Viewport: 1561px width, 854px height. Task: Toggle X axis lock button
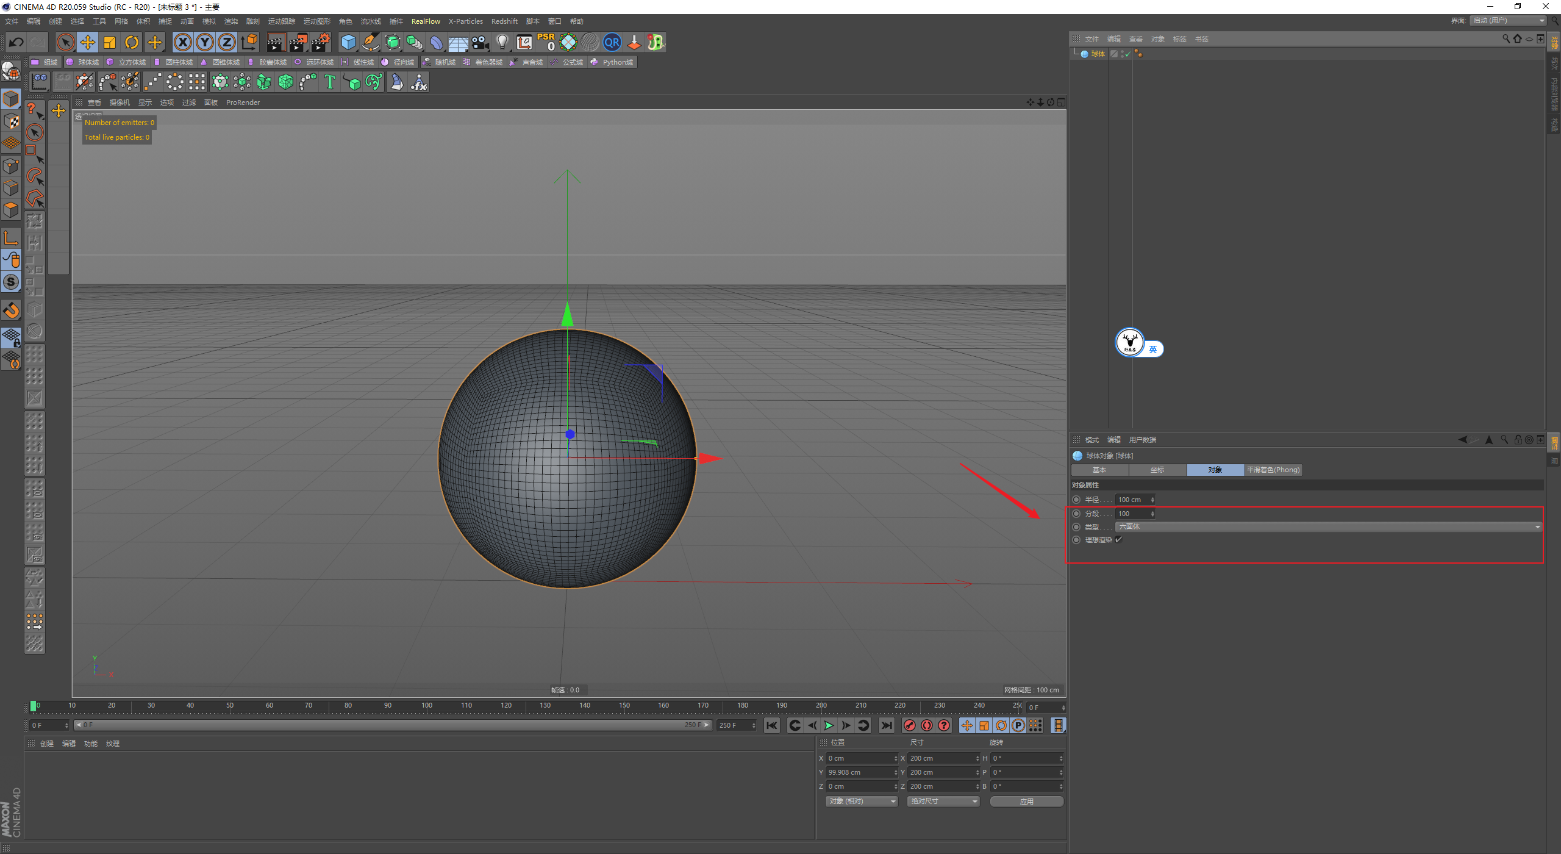[x=182, y=42]
